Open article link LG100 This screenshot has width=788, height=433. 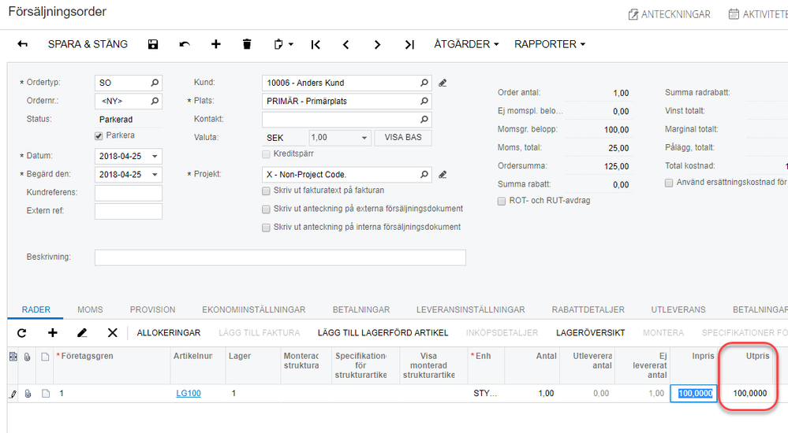[188, 393]
